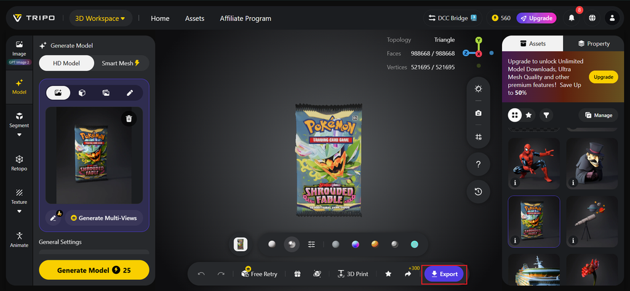Select the teal material color swatch
Viewport: 630px width, 291px height.
coord(415,244)
